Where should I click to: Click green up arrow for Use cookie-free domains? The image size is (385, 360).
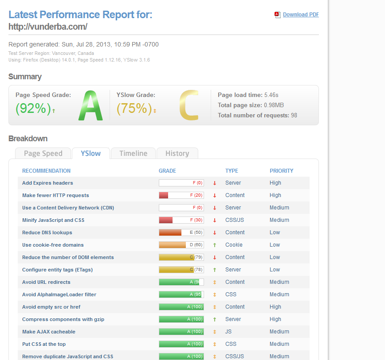(x=215, y=245)
